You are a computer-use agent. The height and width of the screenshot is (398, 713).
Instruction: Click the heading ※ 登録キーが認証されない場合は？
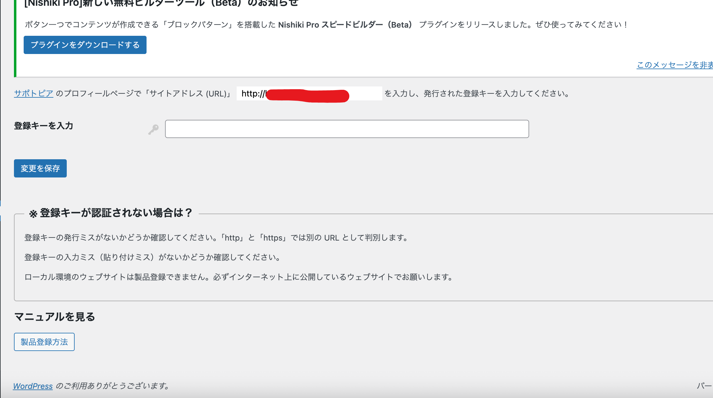[x=111, y=213]
